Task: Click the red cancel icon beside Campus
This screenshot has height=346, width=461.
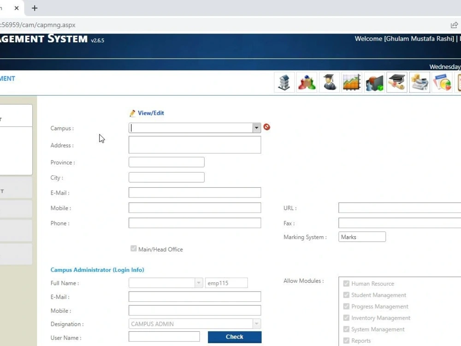Action: 266,127
